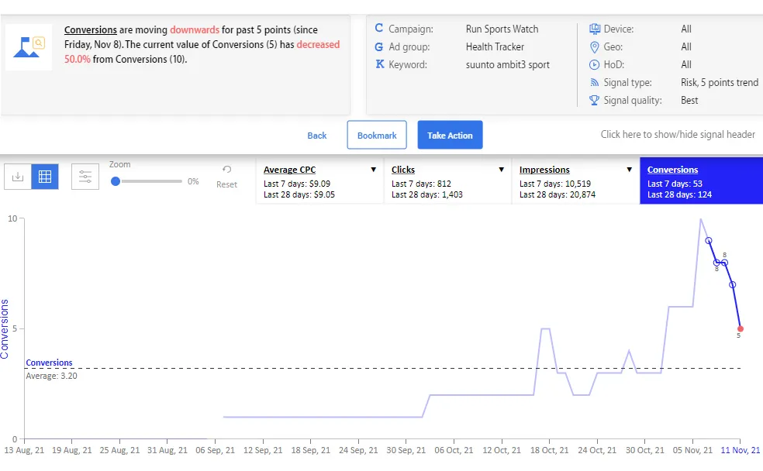Click the 'Risk, 5 points trend' value
The height and width of the screenshot is (471, 763).
click(x=720, y=83)
